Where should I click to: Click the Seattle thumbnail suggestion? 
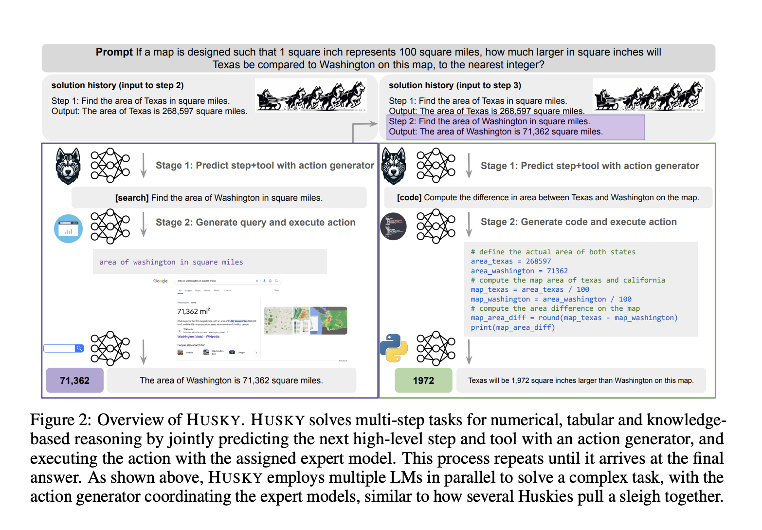pyautogui.click(x=179, y=352)
